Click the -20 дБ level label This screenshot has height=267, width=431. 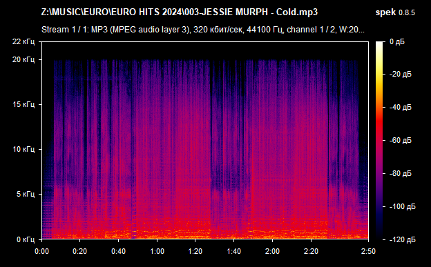[x=401, y=75]
